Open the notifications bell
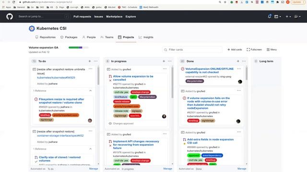Image resolution: width=307 pixels, height=172 pixels. click(270, 16)
